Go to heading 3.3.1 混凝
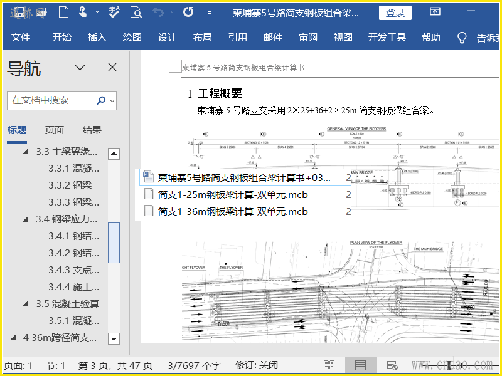The height and width of the screenshot is (376, 502). tap(73, 168)
